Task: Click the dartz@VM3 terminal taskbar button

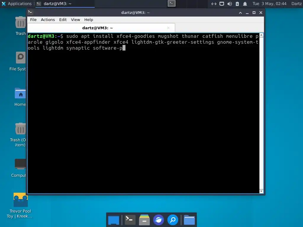Action: [x=65, y=4]
